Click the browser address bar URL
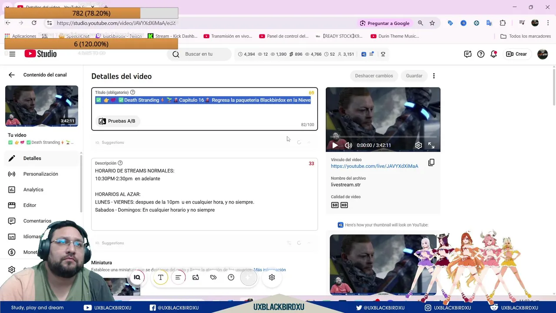 pyautogui.click(x=116, y=23)
